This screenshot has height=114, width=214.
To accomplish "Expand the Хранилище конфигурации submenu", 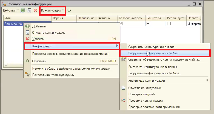I will (165, 81).
